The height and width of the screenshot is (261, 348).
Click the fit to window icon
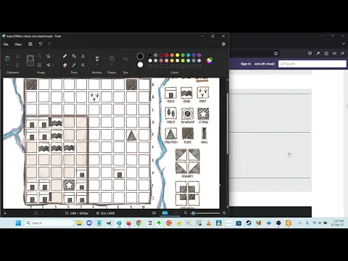[154, 213]
